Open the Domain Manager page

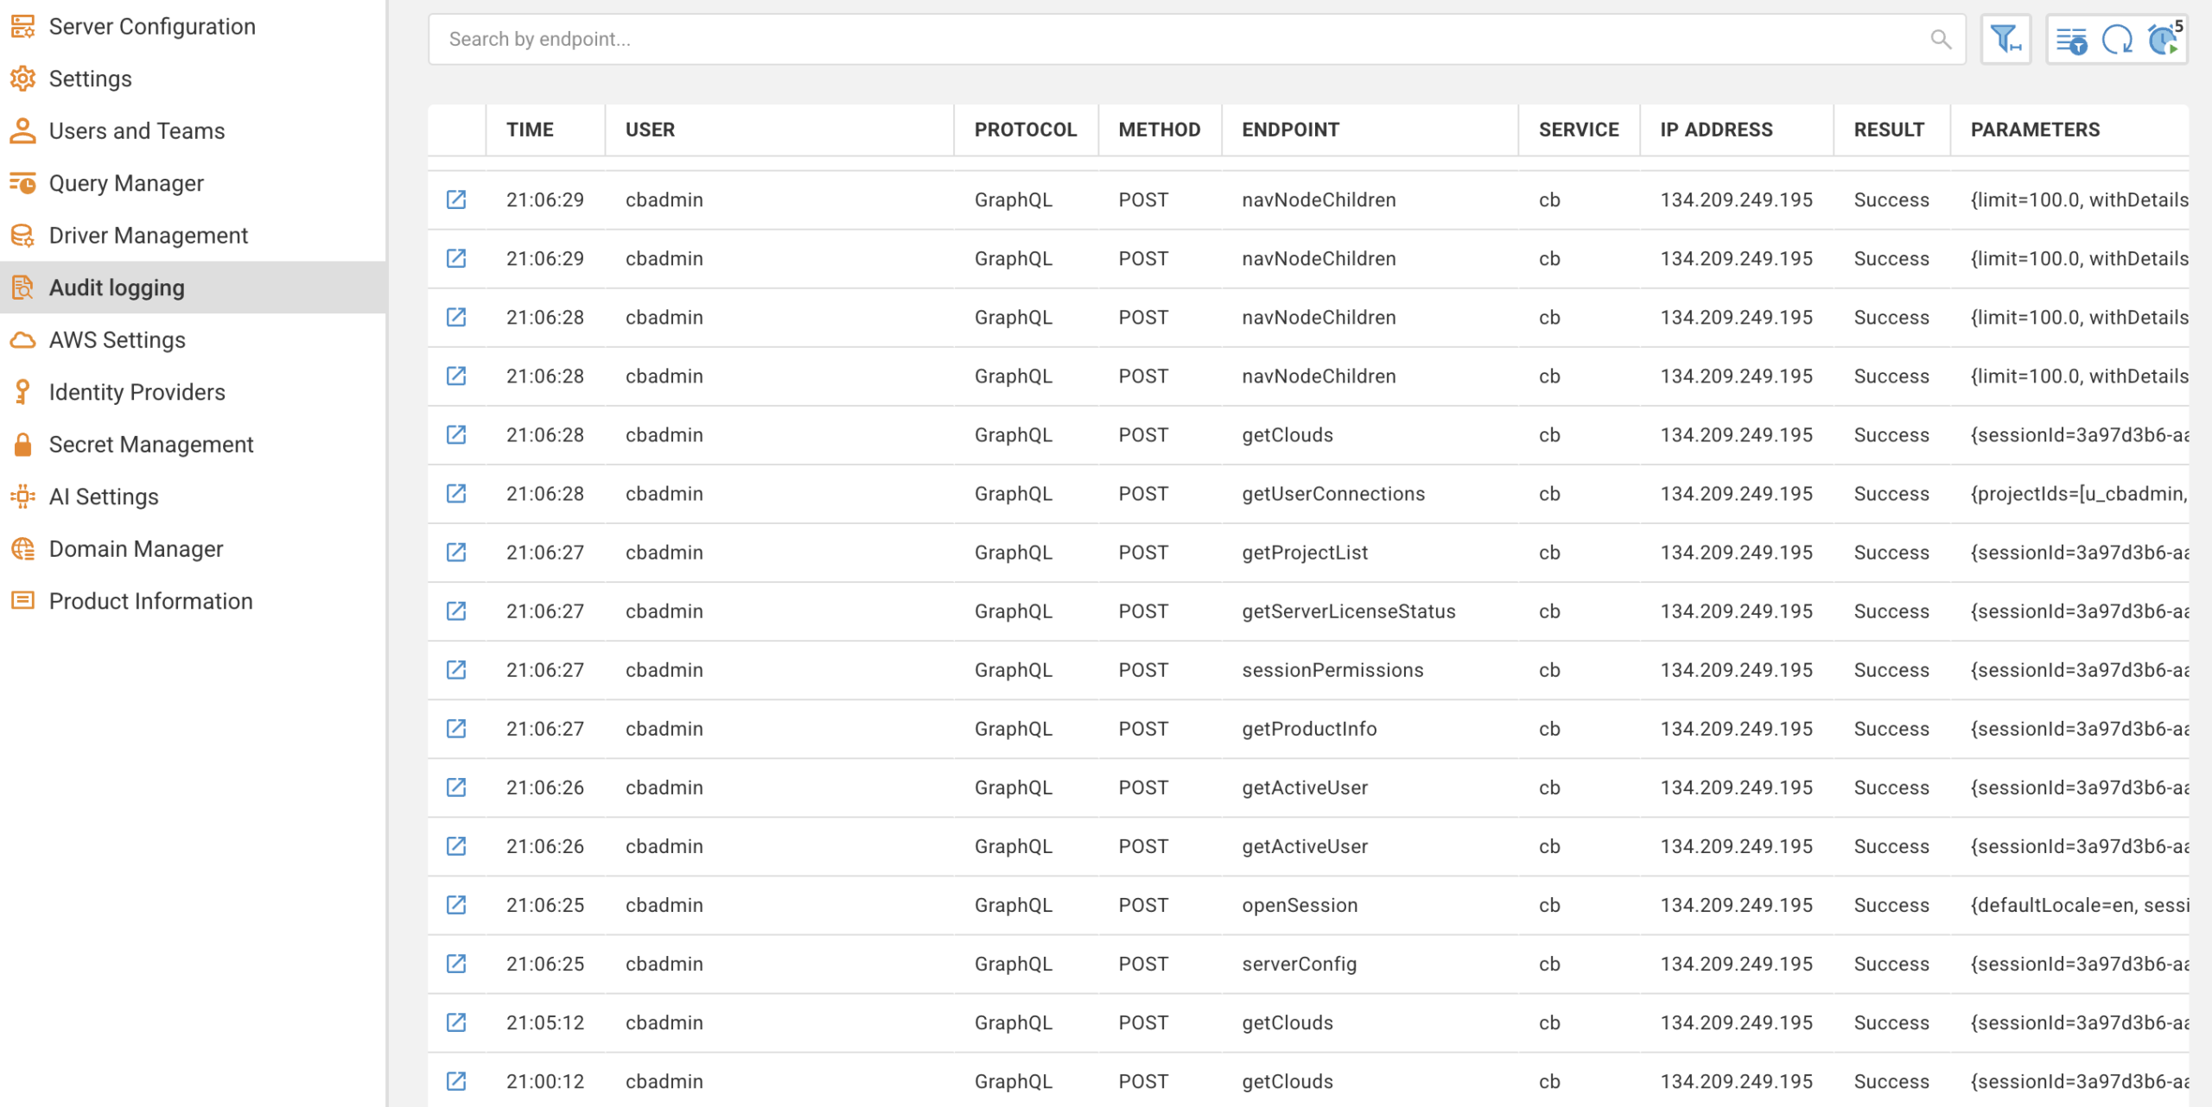pos(136,549)
